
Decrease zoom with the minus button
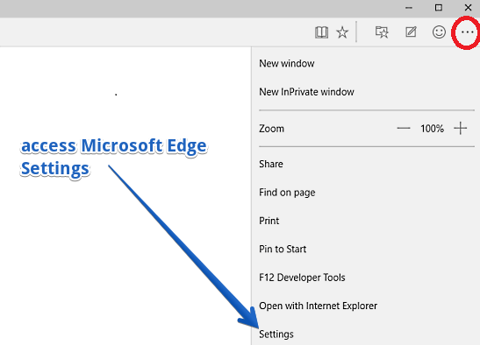[x=403, y=129]
